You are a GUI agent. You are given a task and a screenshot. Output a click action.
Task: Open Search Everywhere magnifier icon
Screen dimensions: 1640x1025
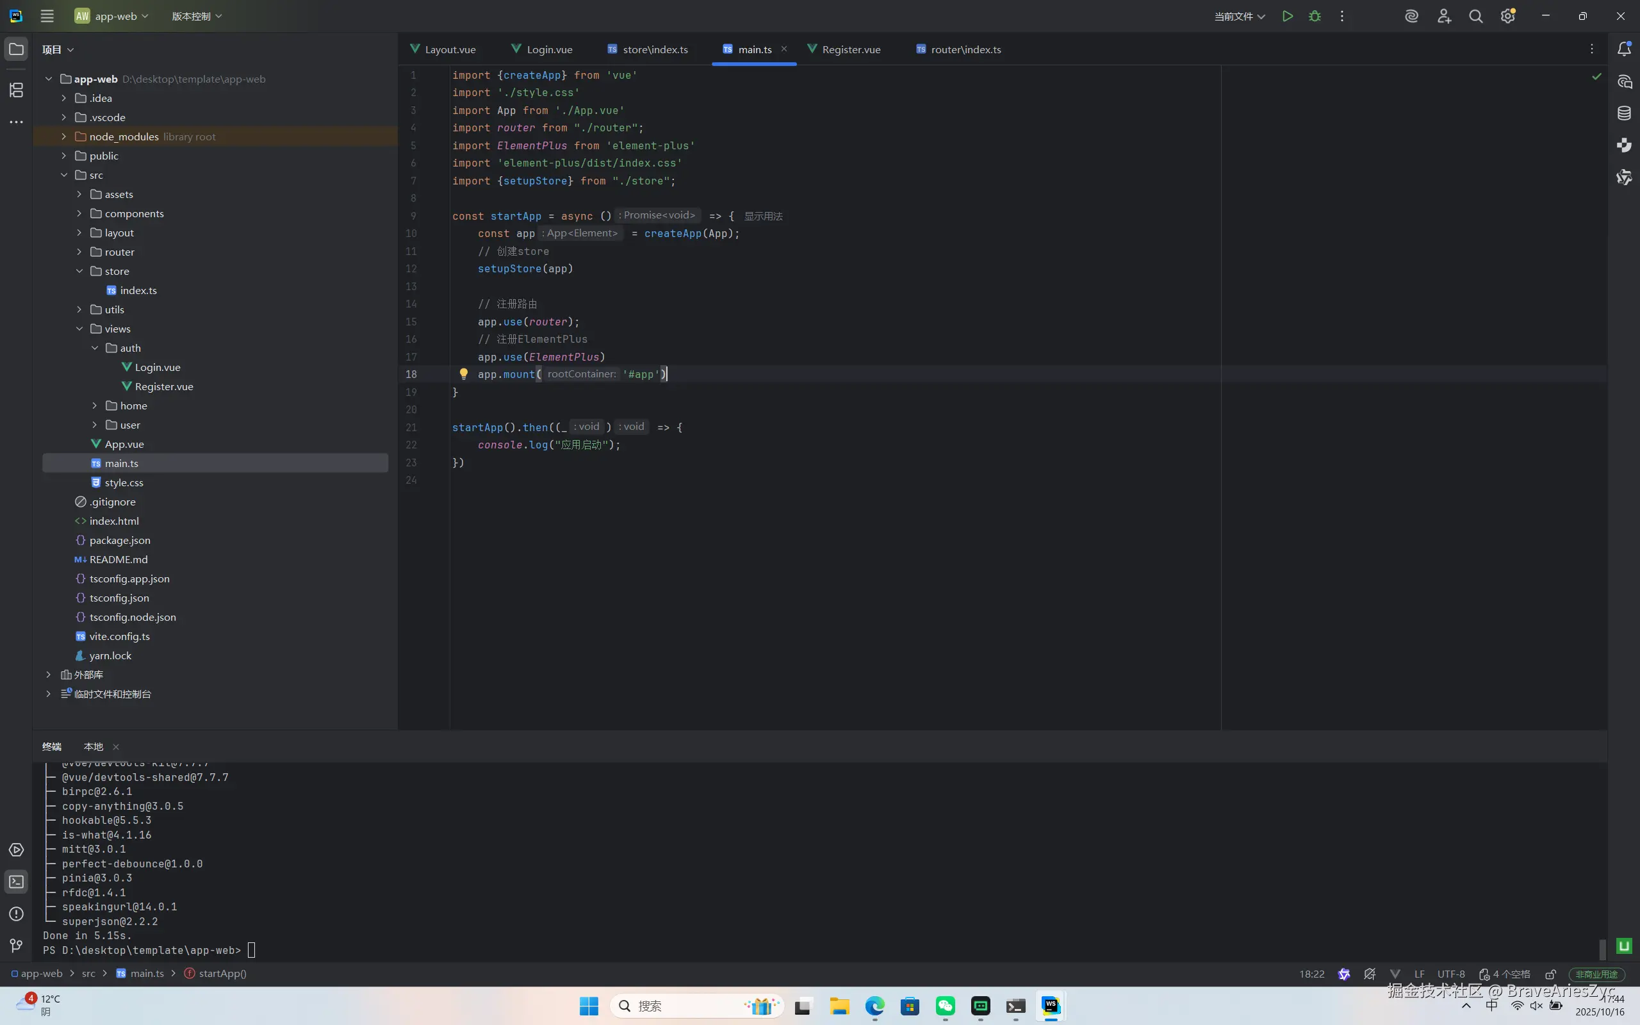1475,16
